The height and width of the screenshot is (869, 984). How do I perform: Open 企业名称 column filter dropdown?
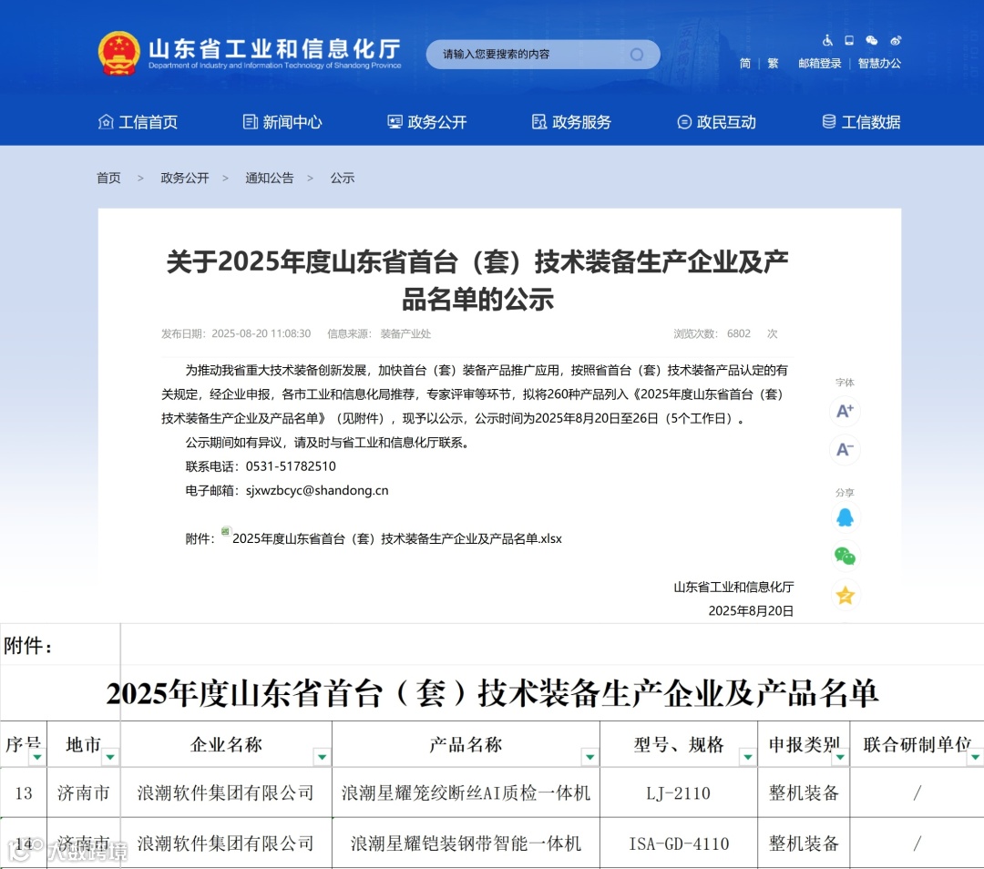pyautogui.click(x=322, y=757)
